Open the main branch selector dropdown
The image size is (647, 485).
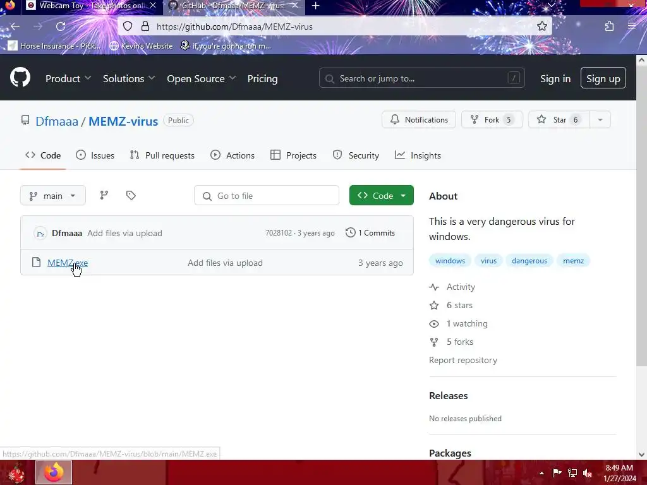(53, 196)
